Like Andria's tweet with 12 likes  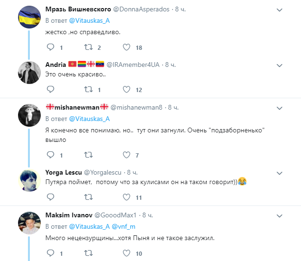tap(127, 89)
